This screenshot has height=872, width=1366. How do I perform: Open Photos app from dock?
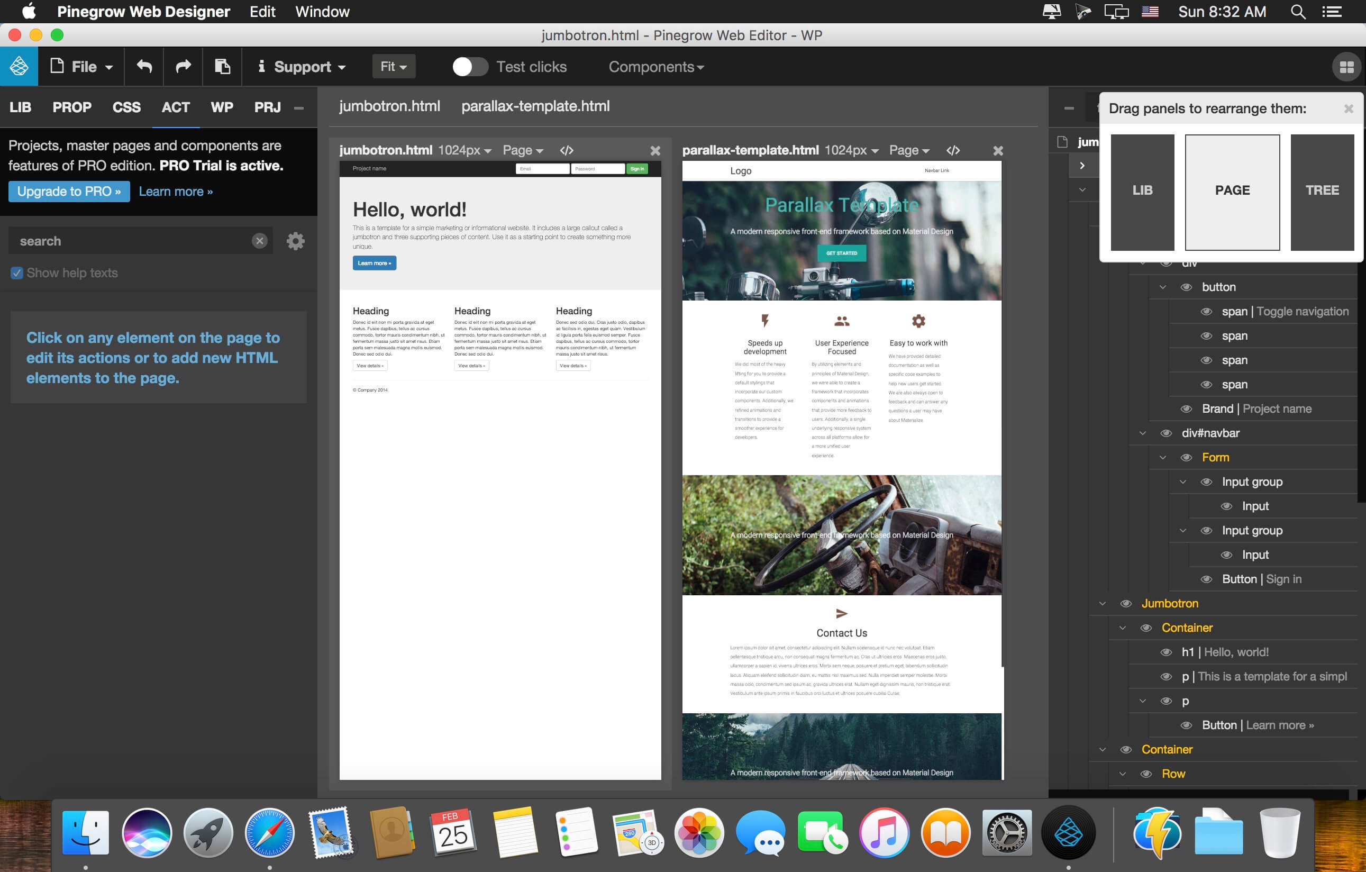[699, 833]
